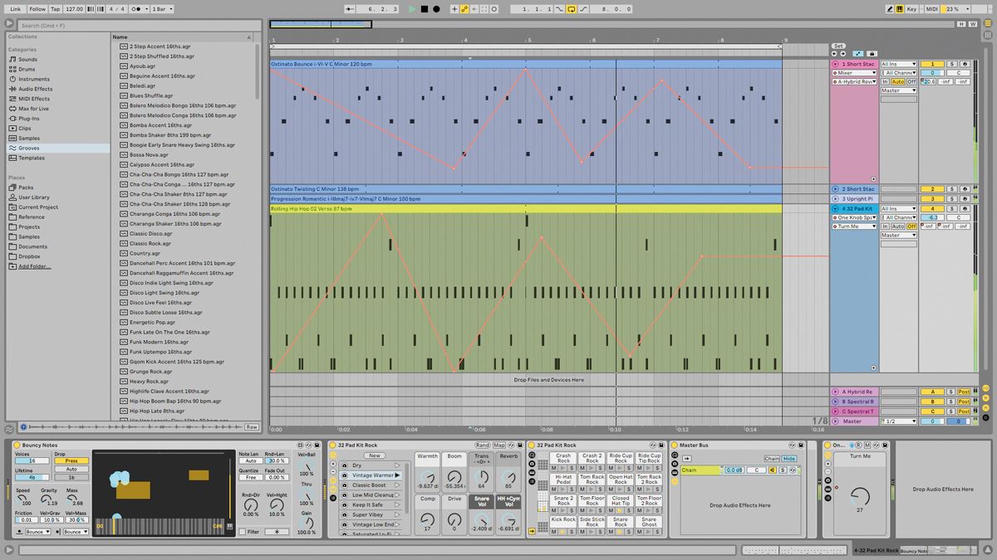The image size is (997, 560).
Task: Activate the loop switch in the transport
Action: point(572,8)
